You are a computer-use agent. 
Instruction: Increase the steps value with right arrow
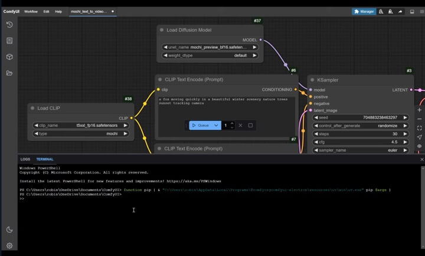pos(406,134)
